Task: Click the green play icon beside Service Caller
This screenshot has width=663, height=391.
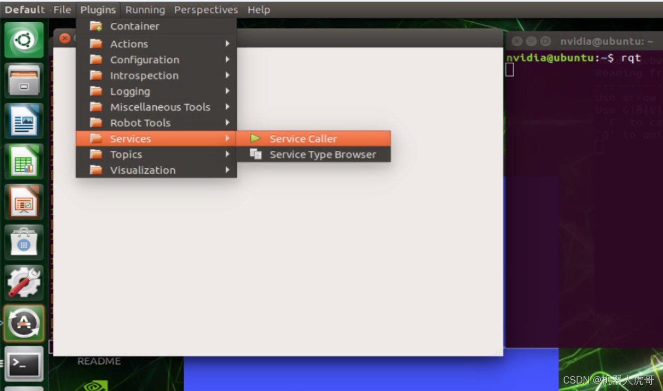Action: tap(256, 138)
